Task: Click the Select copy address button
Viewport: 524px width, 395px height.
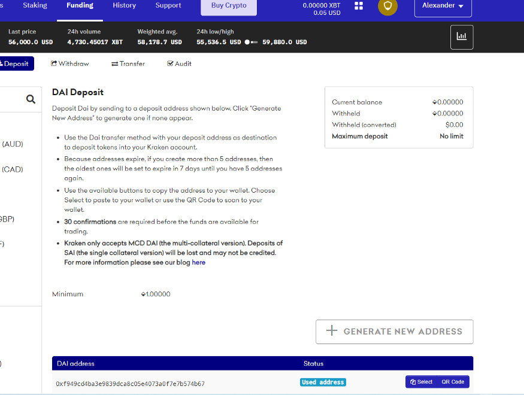Action: click(x=421, y=382)
